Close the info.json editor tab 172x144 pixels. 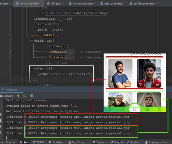pos(64,3)
